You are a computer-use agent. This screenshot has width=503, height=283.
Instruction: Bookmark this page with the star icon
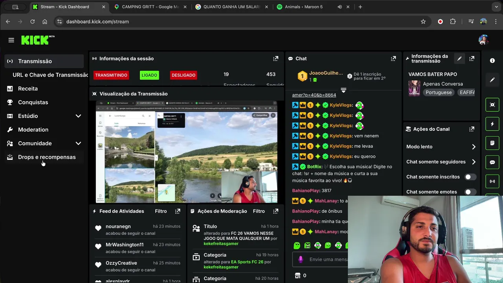[x=423, y=22]
